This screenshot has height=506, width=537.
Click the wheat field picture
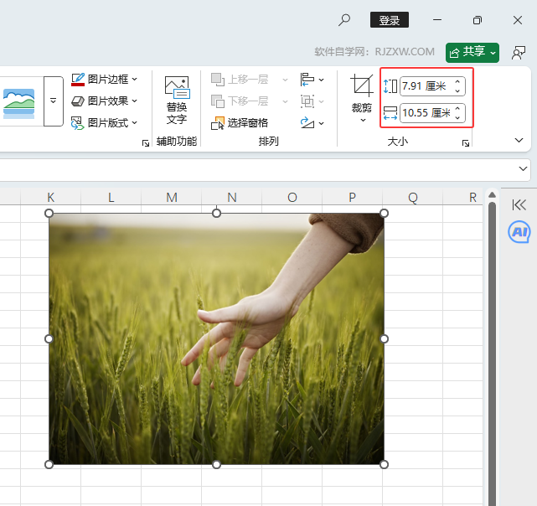pos(216,338)
